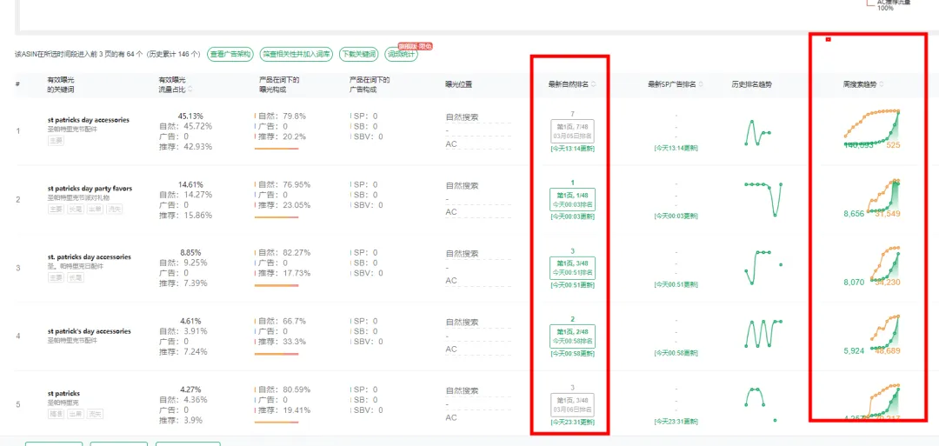
Task: Click exposure bar below 自然：79.8%
Action: pos(276,148)
